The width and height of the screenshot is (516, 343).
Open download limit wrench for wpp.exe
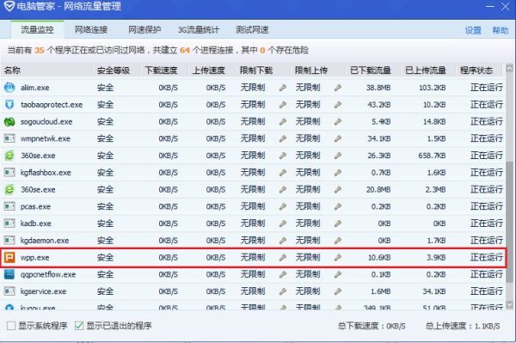point(283,258)
